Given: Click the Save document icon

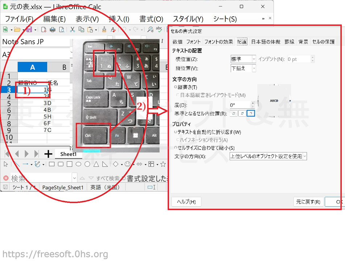Looking at the screenshot, I should pyautogui.click(x=28, y=30).
